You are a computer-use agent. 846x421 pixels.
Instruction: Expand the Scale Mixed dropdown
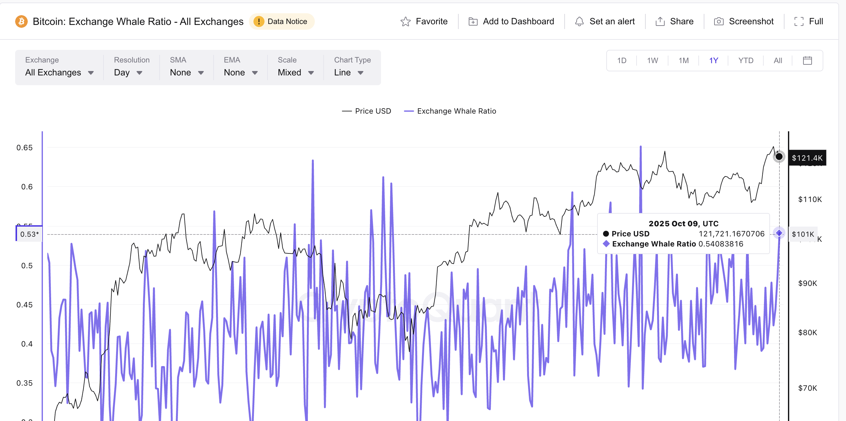pyautogui.click(x=296, y=72)
